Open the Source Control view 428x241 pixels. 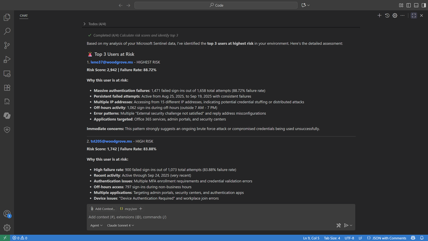click(x=7, y=45)
